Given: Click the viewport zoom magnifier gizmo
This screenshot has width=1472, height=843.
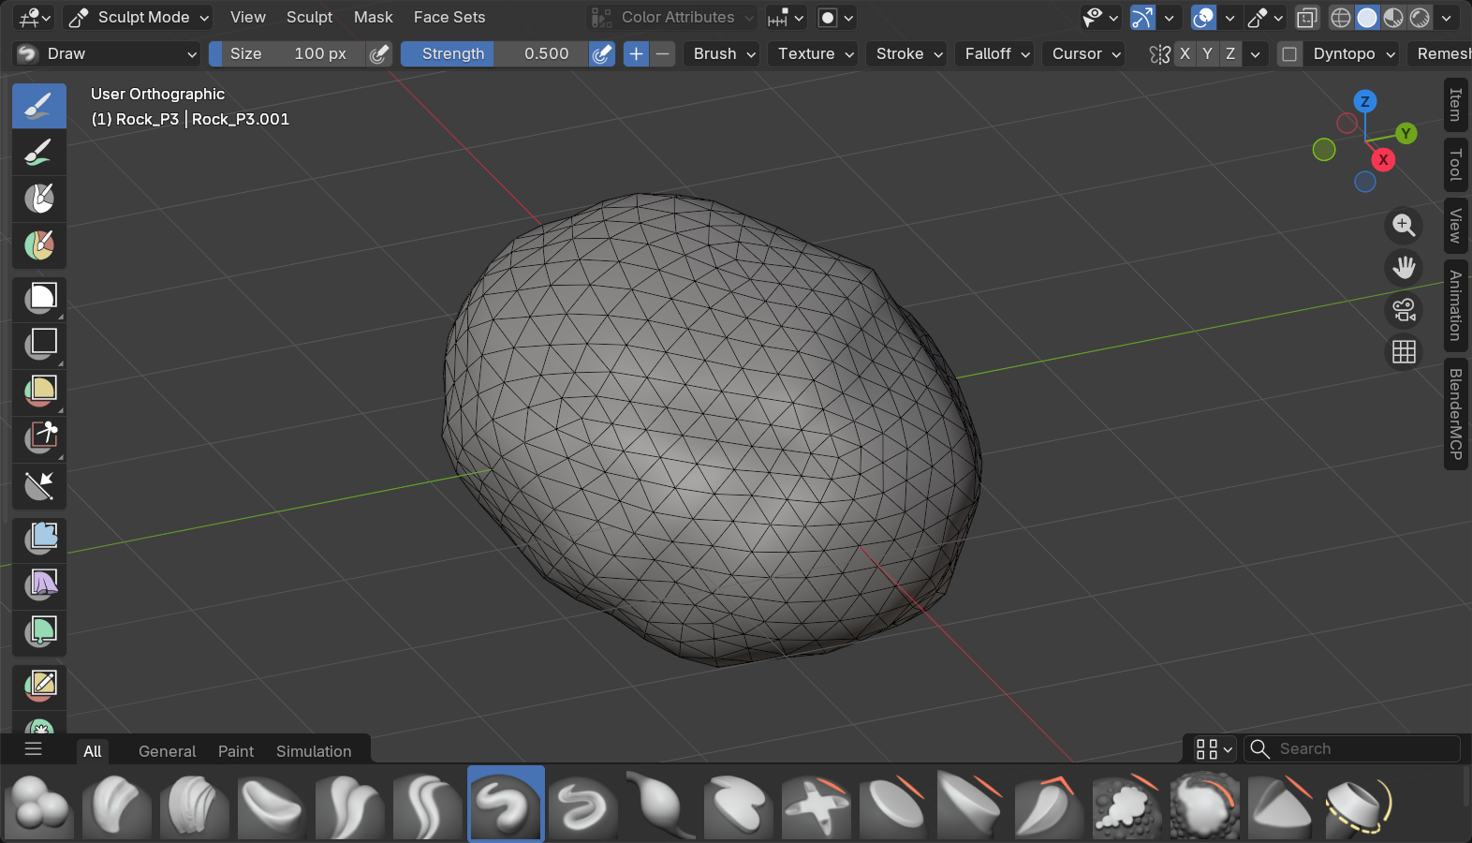Looking at the screenshot, I should [1404, 226].
